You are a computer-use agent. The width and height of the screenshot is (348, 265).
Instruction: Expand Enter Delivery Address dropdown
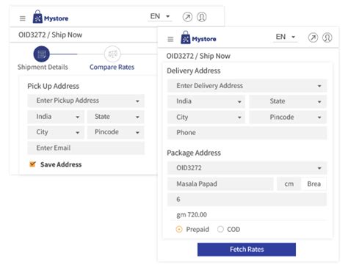(x=247, y=86)
